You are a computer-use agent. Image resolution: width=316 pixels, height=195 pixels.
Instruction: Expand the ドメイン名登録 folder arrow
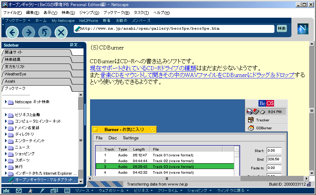click(x=6, y=127)
